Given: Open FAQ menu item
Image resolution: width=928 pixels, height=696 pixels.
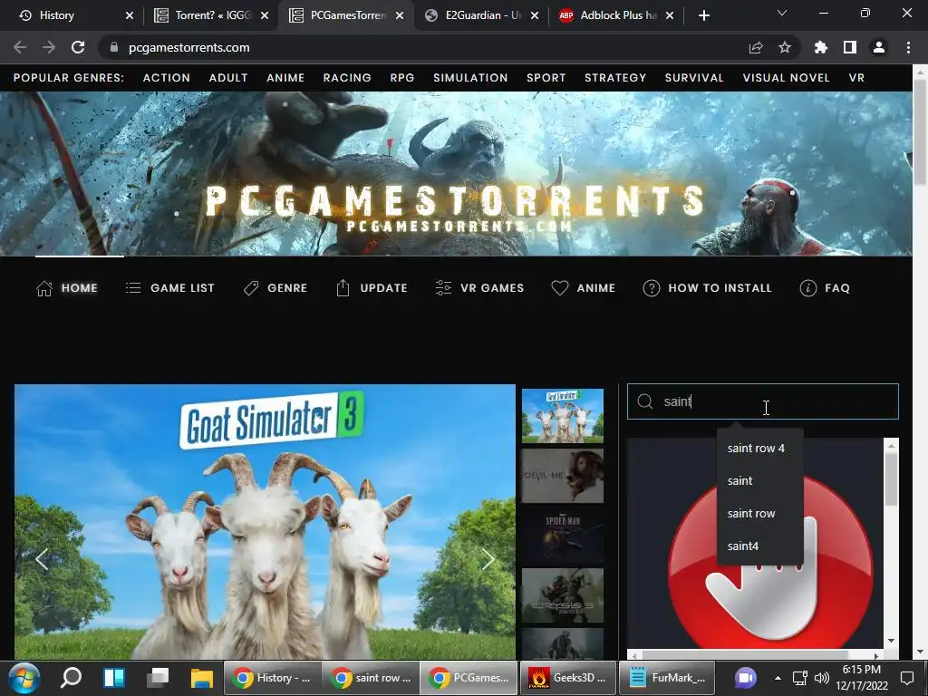Looking at the screenshot, I should [825, 288].
